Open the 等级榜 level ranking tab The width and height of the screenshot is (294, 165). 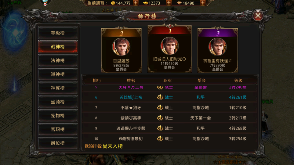[58, 33]
